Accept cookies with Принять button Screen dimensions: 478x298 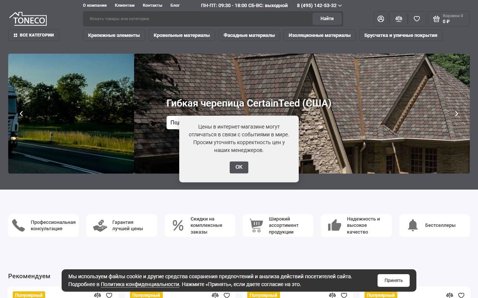394,280
